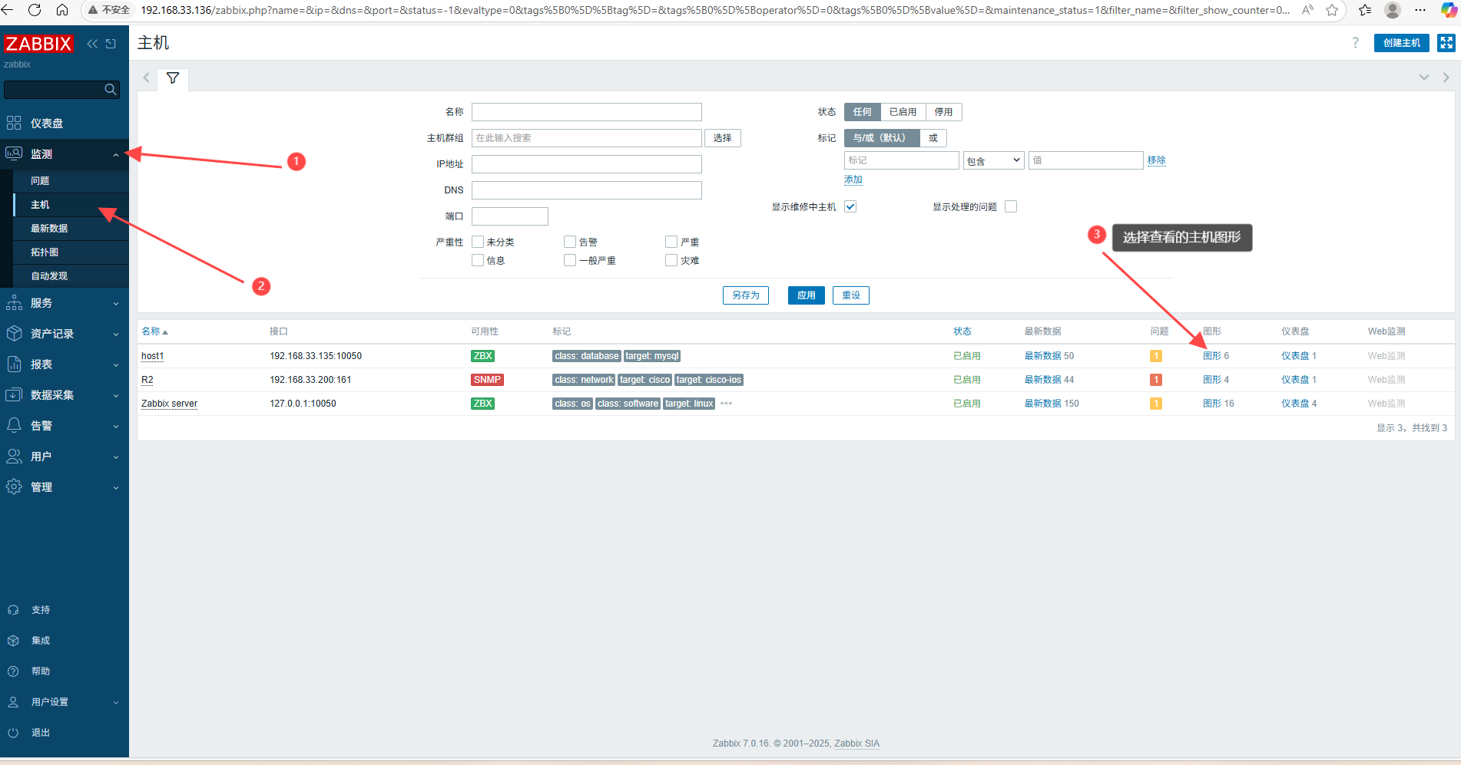Select 已启用 status option

pyautogui.click(x=903, y=112)
